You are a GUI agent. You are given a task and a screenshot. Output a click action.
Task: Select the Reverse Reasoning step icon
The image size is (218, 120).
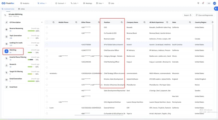[6, 29]
